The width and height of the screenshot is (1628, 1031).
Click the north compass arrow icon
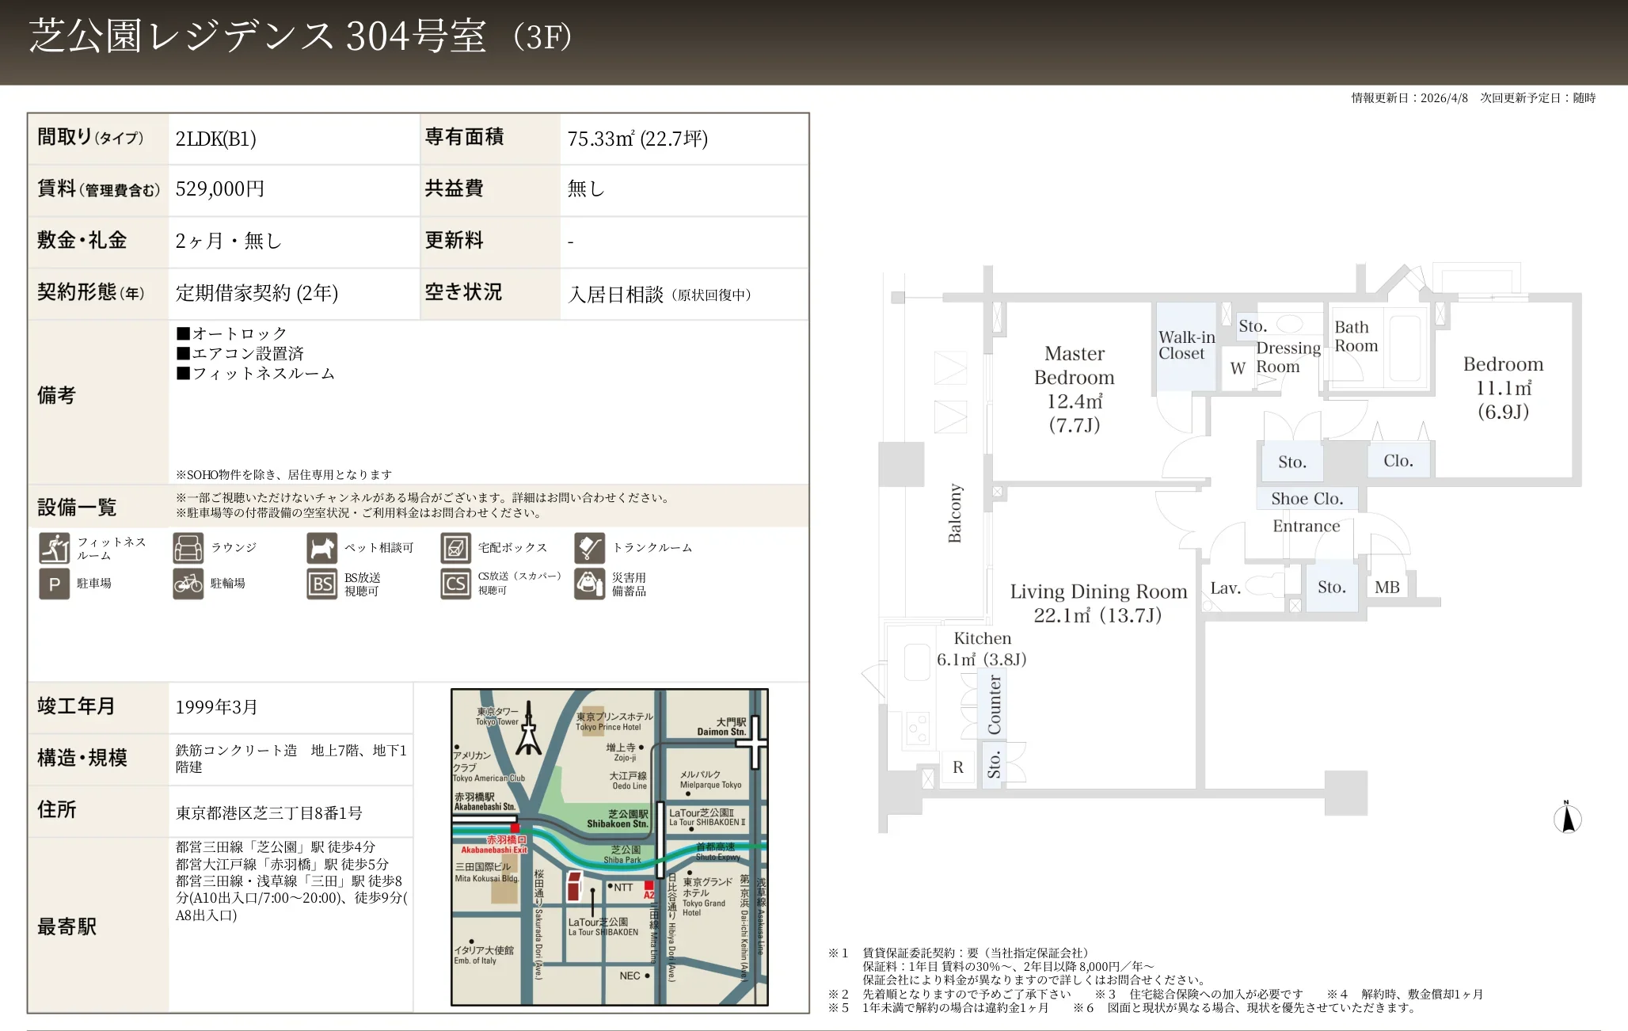point(1567,818)
